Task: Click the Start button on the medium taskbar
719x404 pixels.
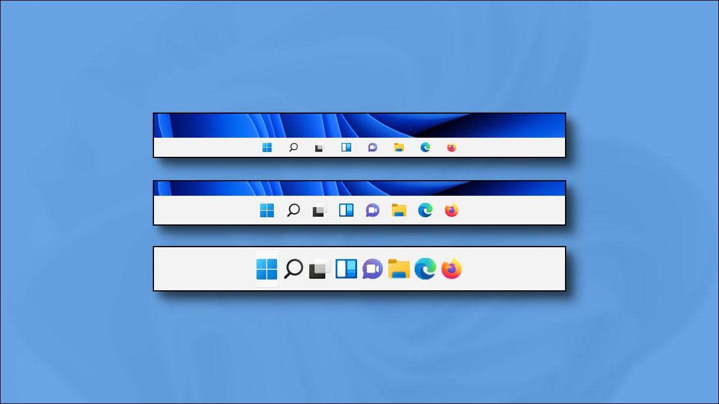Action: [x=267, y=210]
